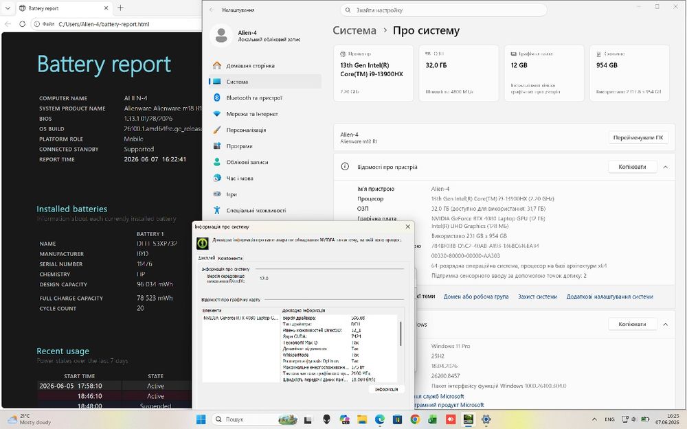Open 'Домашня сторінка' in Settings sidebar
This screenshot has width=687, height=429.
pos(265,66)
